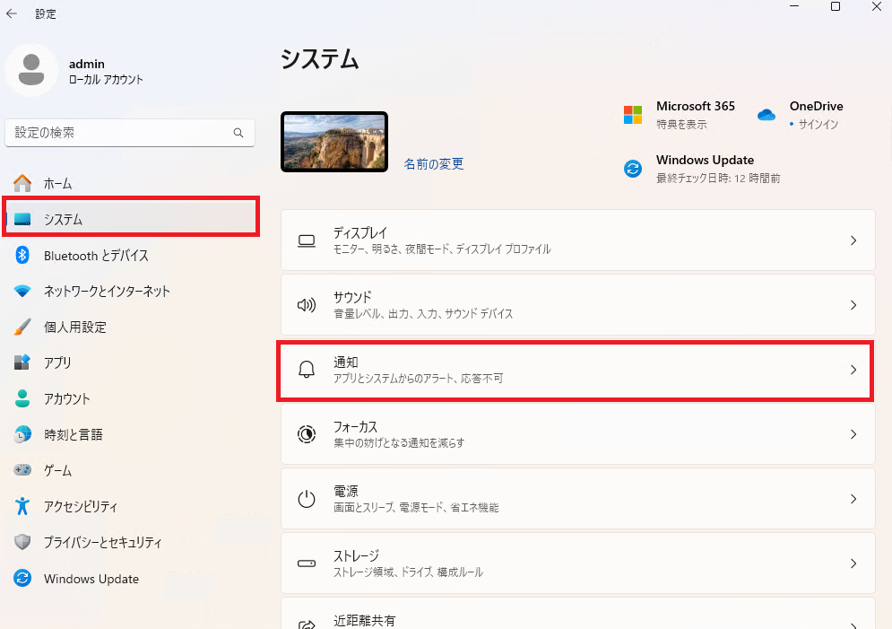Open サウンド settings with its chevron
This screenshot has width=892, height=629.
pyautogui.click(x=853, y=305)
